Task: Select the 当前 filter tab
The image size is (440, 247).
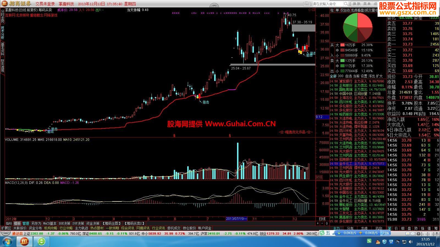Action: pos(356,76)
